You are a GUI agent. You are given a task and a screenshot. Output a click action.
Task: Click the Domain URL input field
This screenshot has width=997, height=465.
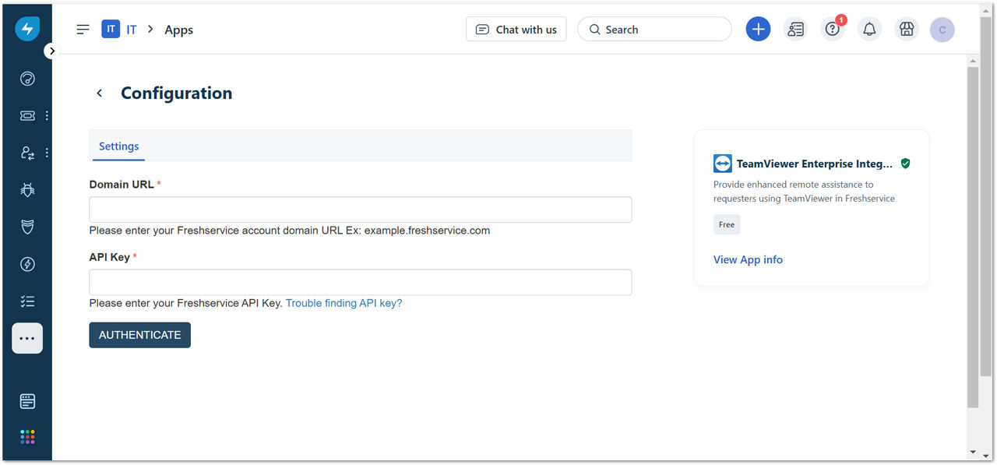pyautogui.click(x=360, y=210)
